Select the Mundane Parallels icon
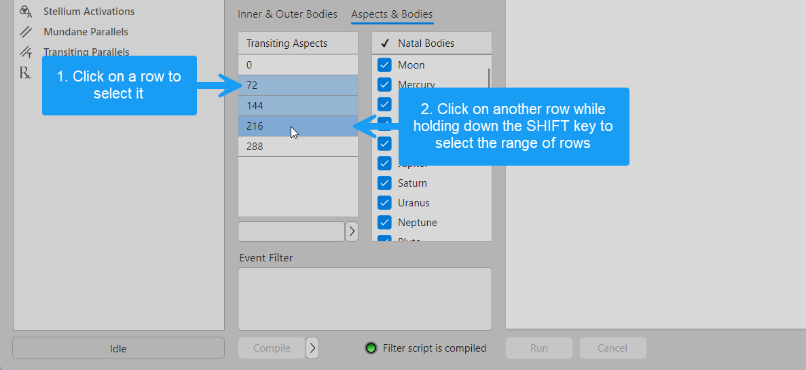Screen dimensions: 806x370 [25, 32]
